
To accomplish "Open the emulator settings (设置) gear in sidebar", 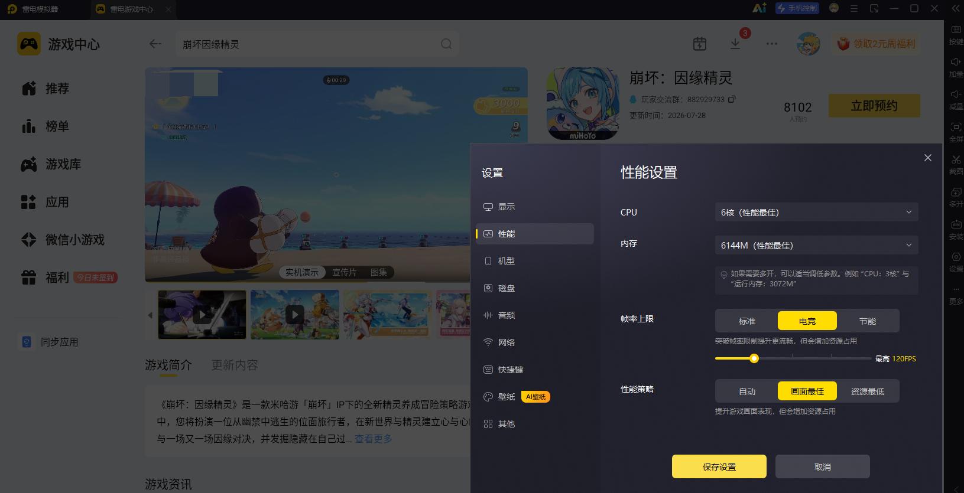I will click(956, 257).
